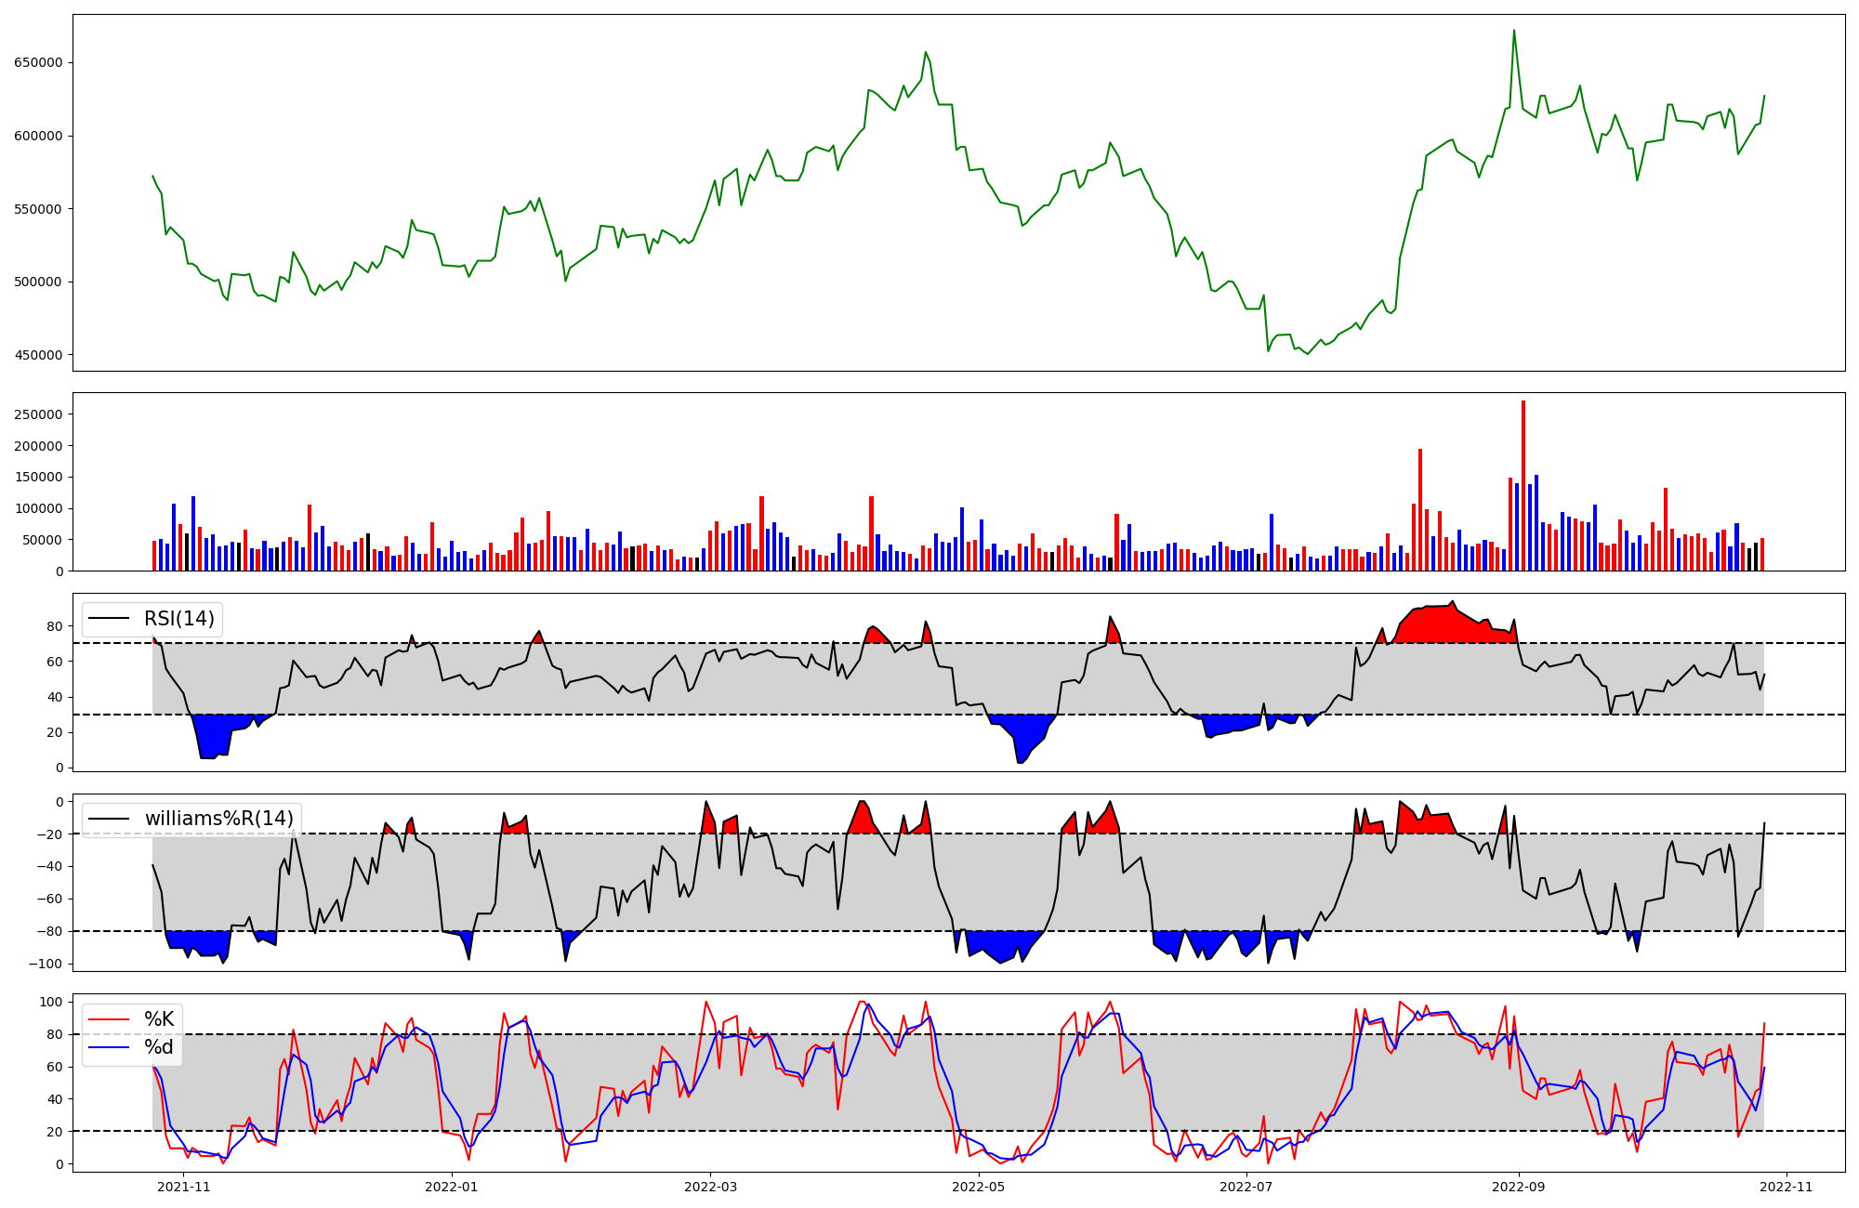Click the 250000 volume axis label
This screenshot has width=1859, height=1208.
[x=38, y=414]
